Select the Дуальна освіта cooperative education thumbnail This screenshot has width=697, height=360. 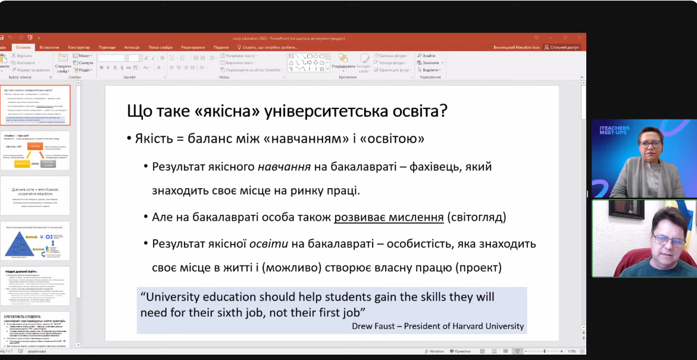pyautogui.click(x=35, y=196)
